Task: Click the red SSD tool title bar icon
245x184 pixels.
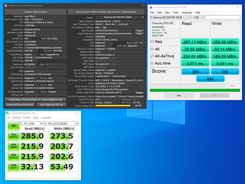Action: tap(6, 6)
